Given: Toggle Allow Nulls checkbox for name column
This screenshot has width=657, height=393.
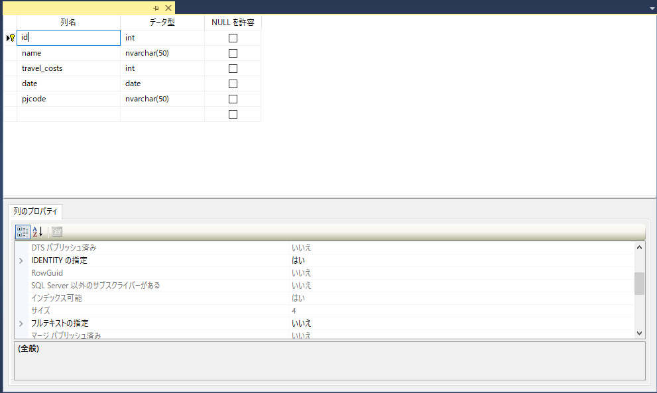Looking at the screenshot, I should point(233,53).
